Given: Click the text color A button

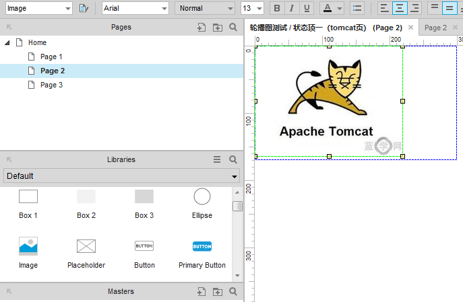Looking at the screenshot, I should [328, 8].
